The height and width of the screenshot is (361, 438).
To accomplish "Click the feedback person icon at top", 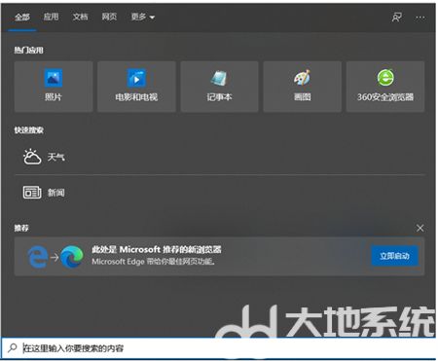I will click(396, 18).
